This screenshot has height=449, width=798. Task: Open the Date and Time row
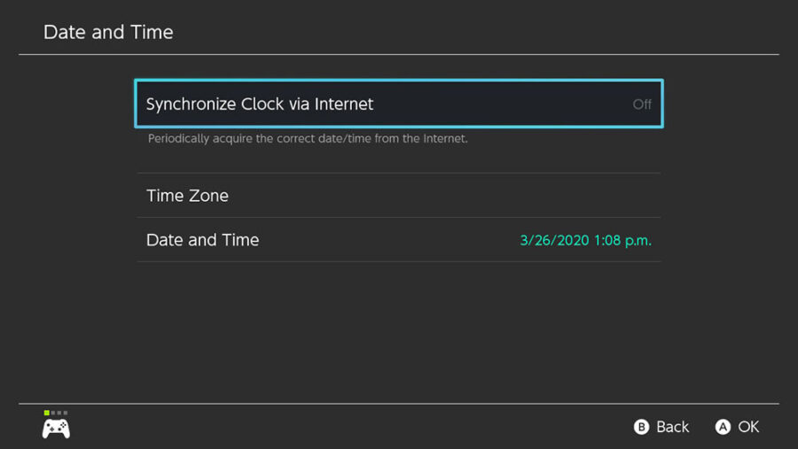coord(398,240)
